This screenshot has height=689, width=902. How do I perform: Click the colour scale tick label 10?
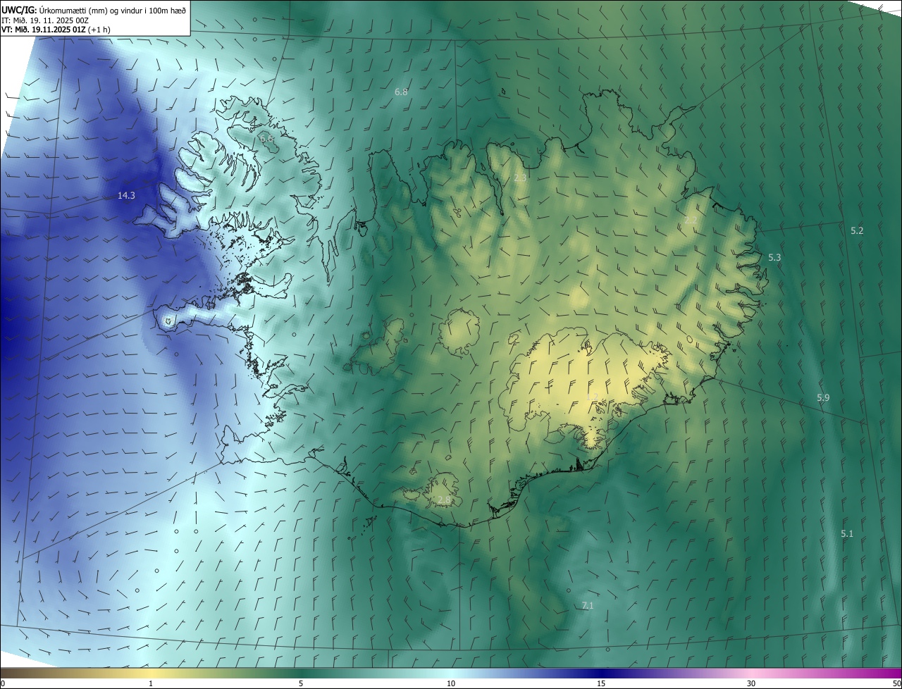coord(451,683)
